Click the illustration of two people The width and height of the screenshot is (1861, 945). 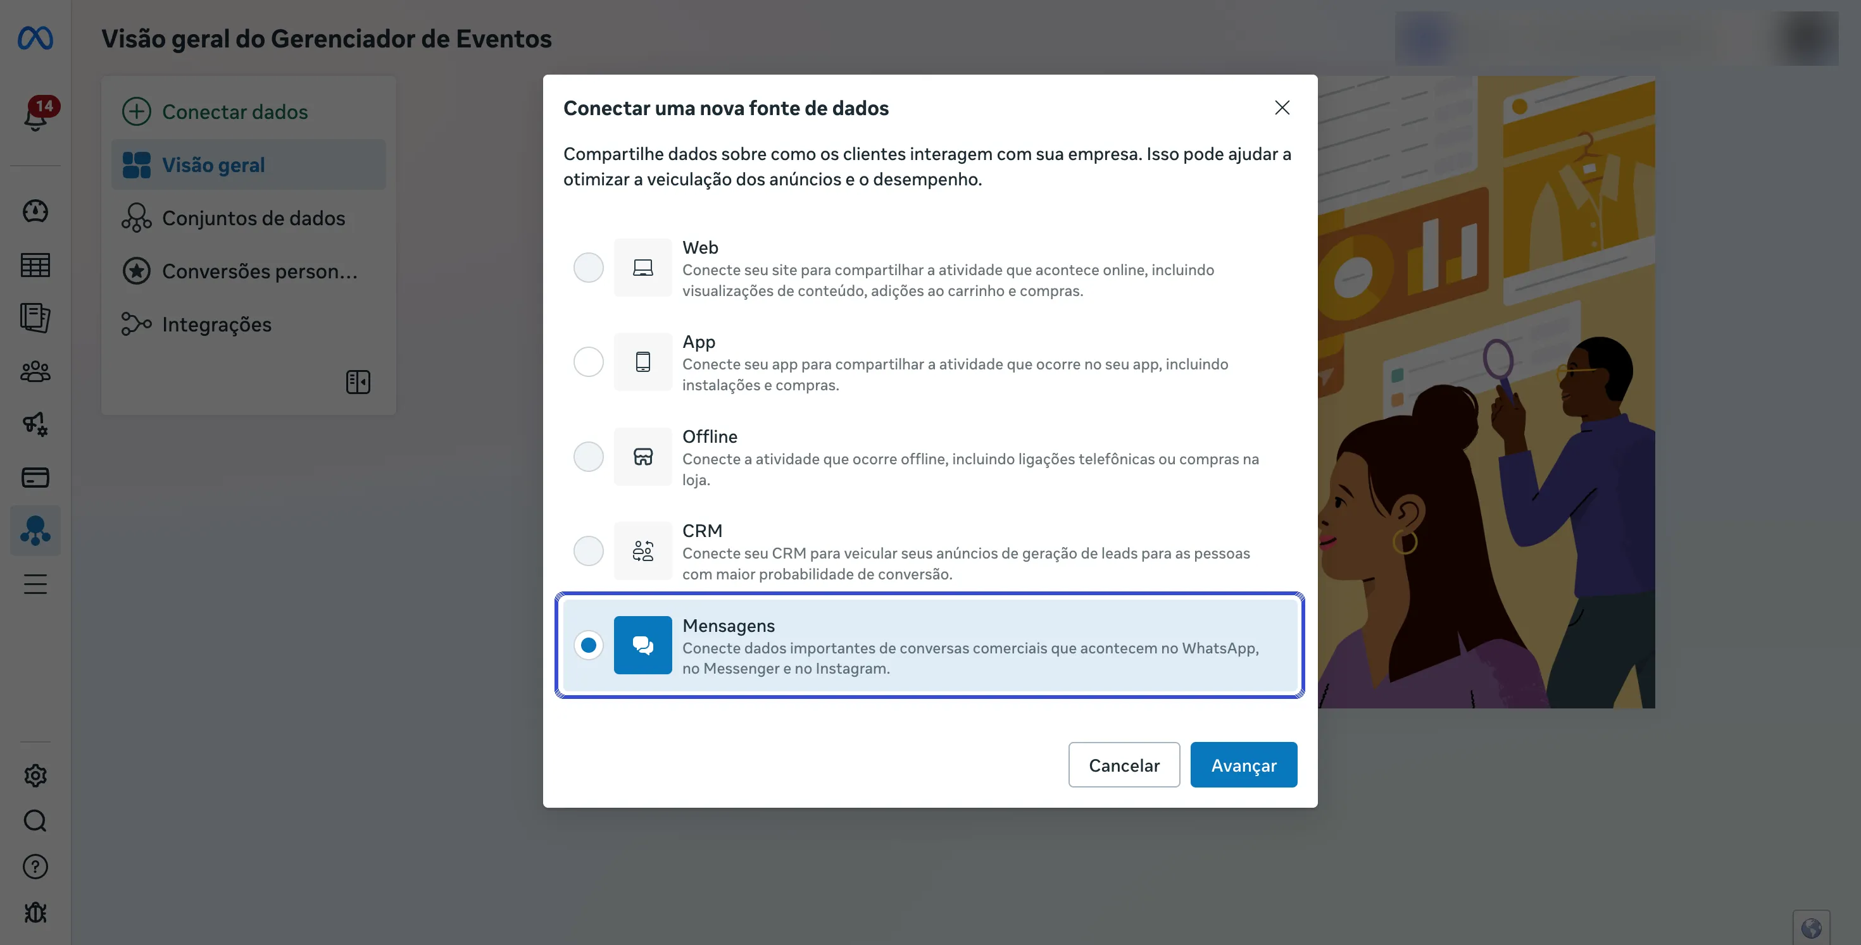[1486, 392]
